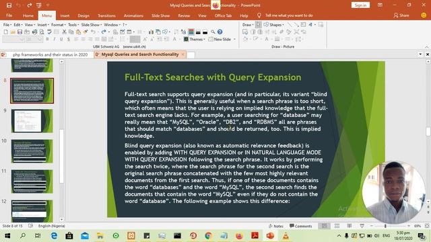The width and height of the screenshot is (431, 242).
Task: Click the zoom in plus button
Action: coord(409,226)
